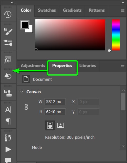The width and height of the screenshot is (127, 163).
Task: Open the Brush Settings panel icon
Action: 8,31
